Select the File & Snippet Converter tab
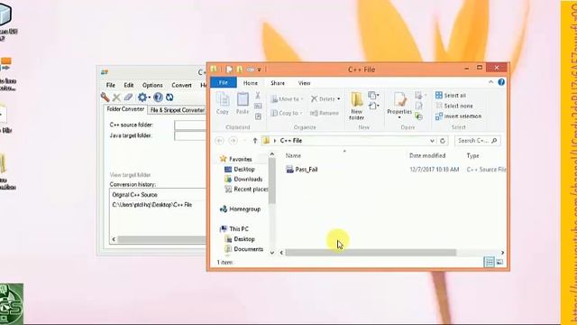Screen dimensions: 577x325 coord(177,110)
